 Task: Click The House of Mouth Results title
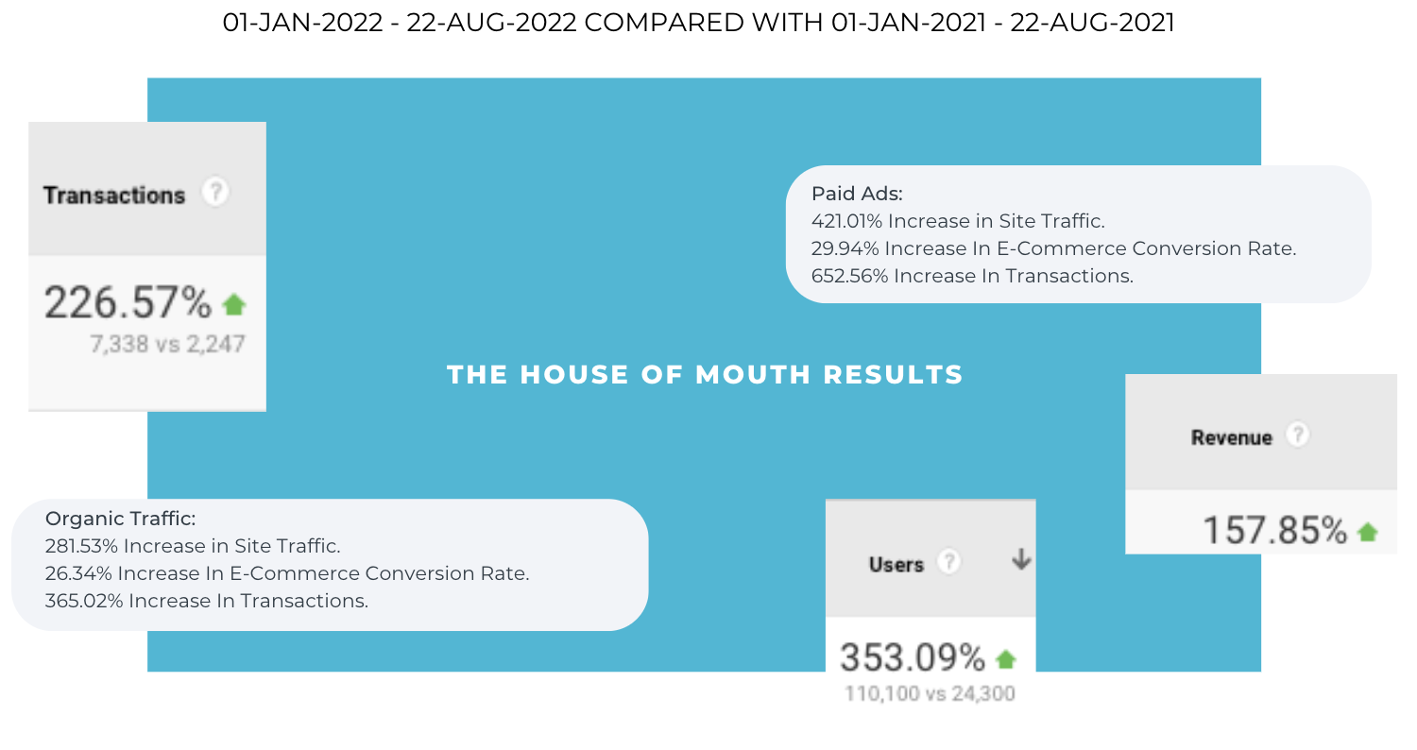click(705, 375)
